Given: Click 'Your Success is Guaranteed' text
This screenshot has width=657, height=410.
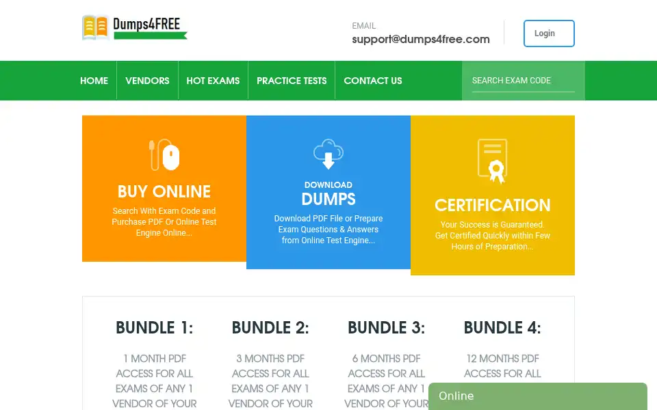Looking at the screenshot, I should [492, 236].
